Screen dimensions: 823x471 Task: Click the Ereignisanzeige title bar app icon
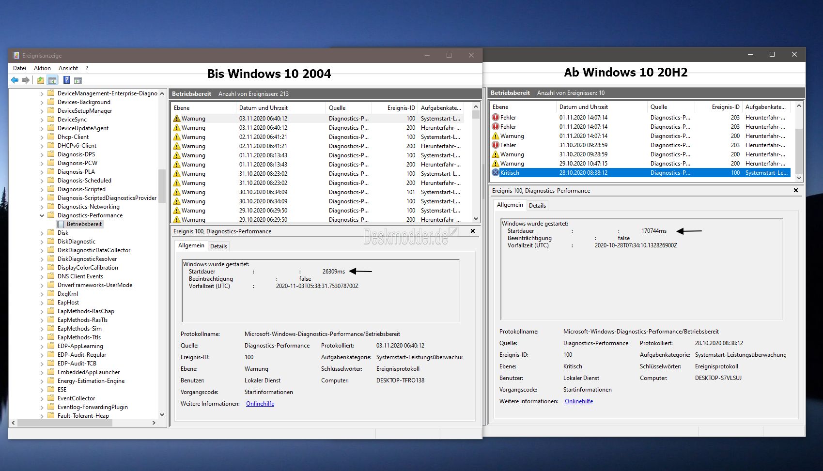[x=16, y=55]
